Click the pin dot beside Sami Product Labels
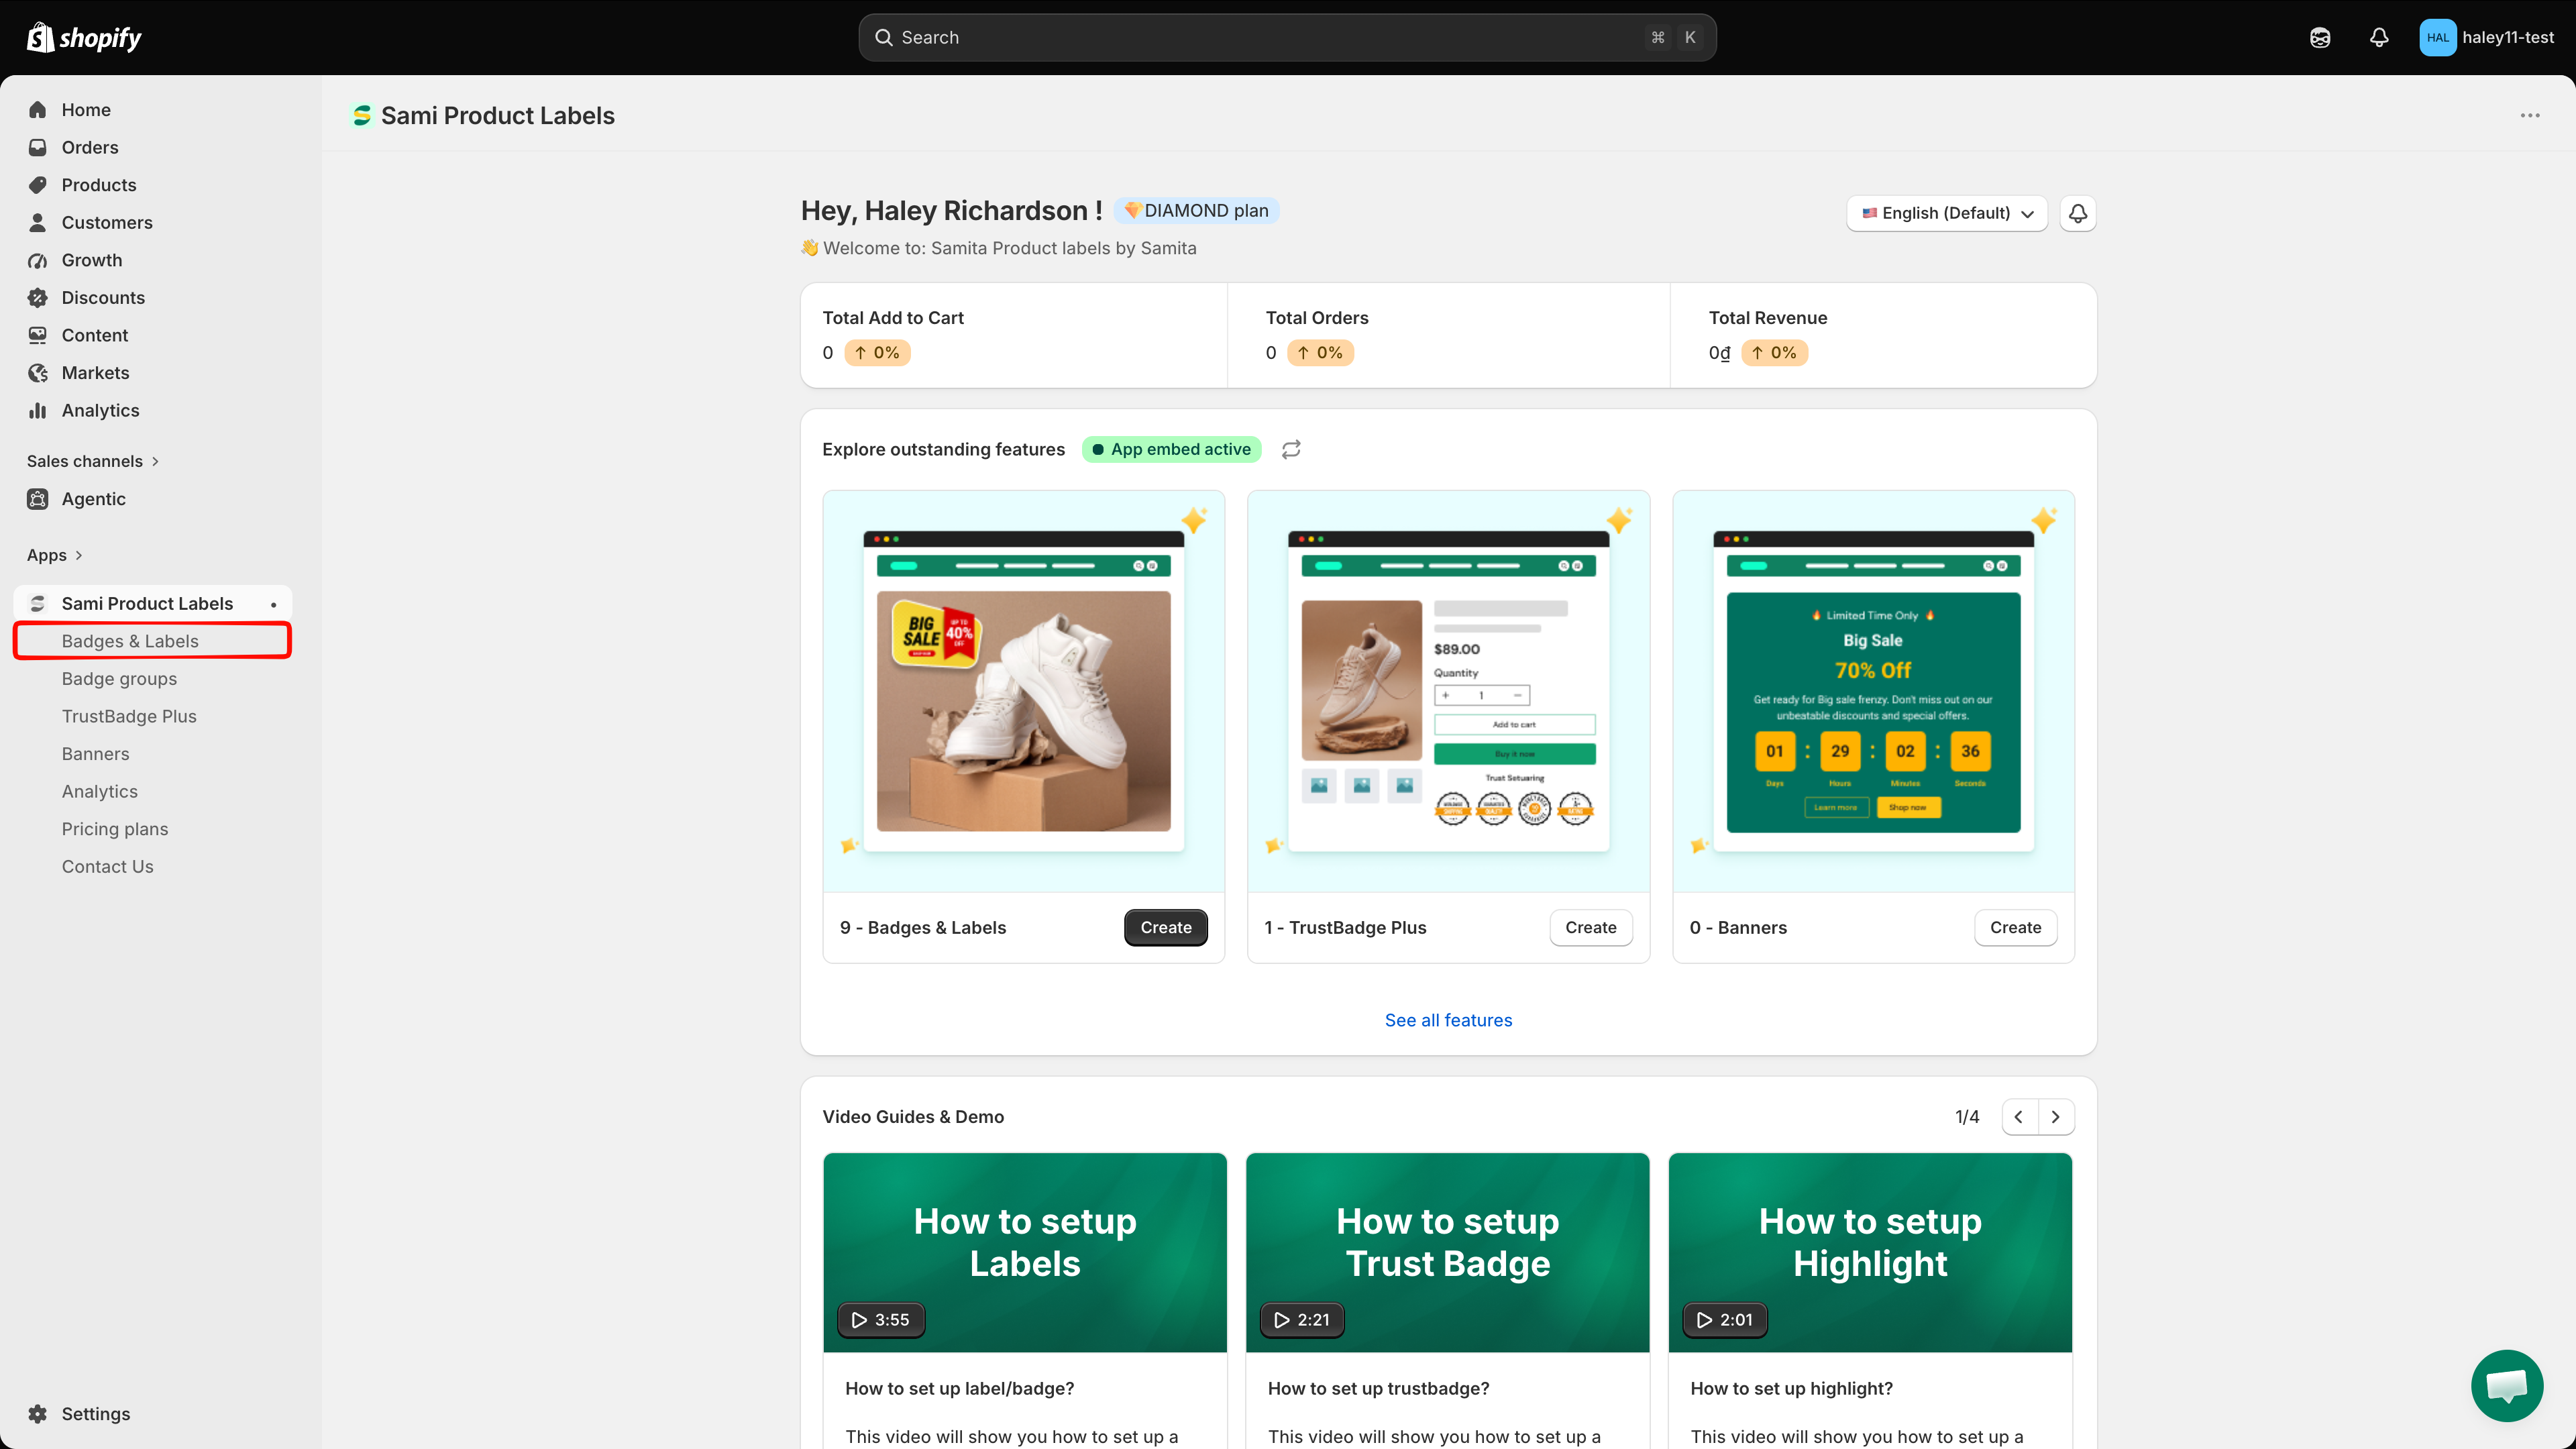This screenshot has width=2576, height=1449. coord(273,604)
